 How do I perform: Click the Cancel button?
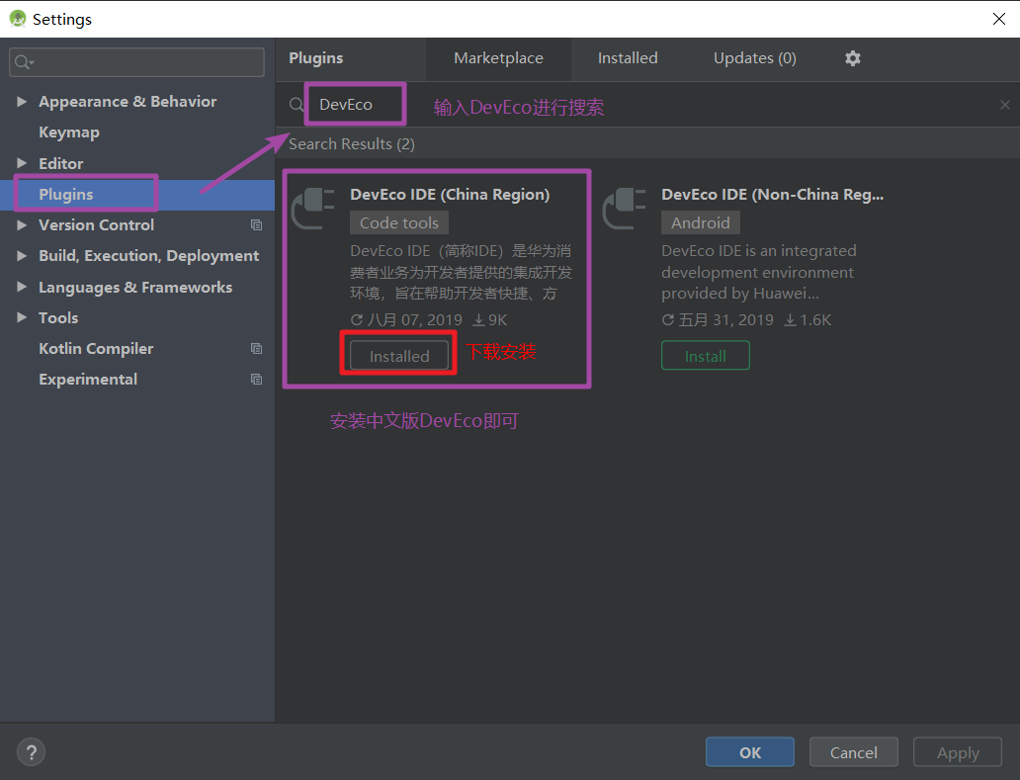[854, 752]
